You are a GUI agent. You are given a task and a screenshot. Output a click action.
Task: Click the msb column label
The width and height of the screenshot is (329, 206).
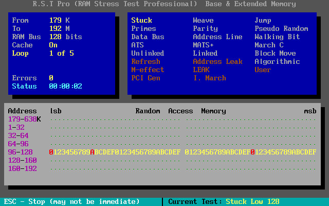tap(310, 111)
